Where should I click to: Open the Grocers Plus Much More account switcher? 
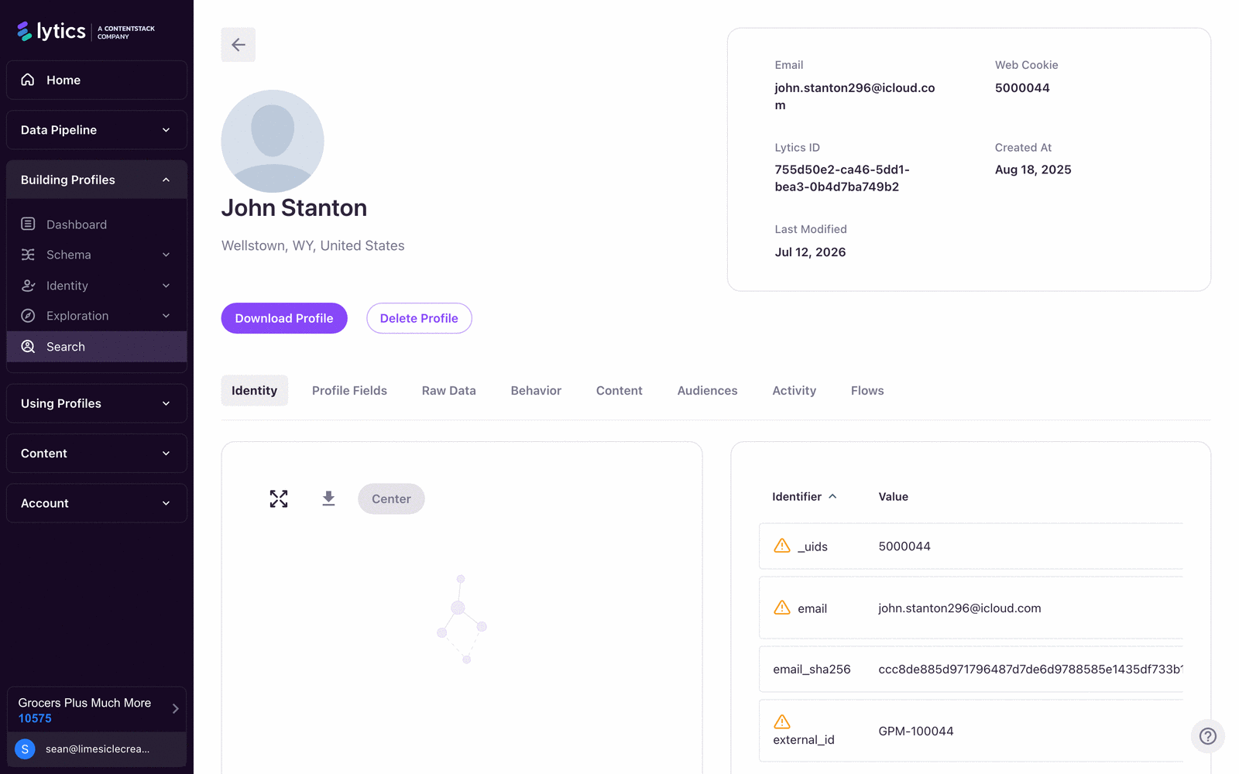click(x=97, y=710)
